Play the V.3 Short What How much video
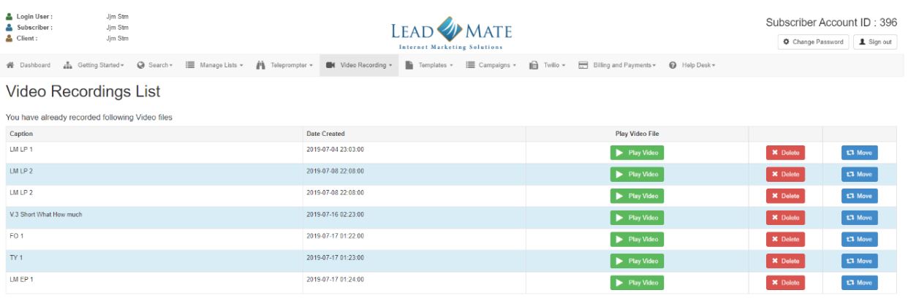This screenshot has width=908, height=301. 637,218
